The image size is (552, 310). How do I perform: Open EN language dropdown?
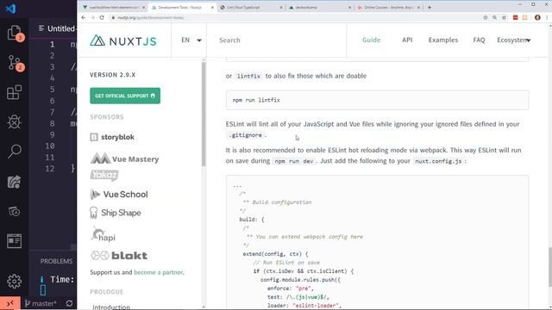pos(191,40)
